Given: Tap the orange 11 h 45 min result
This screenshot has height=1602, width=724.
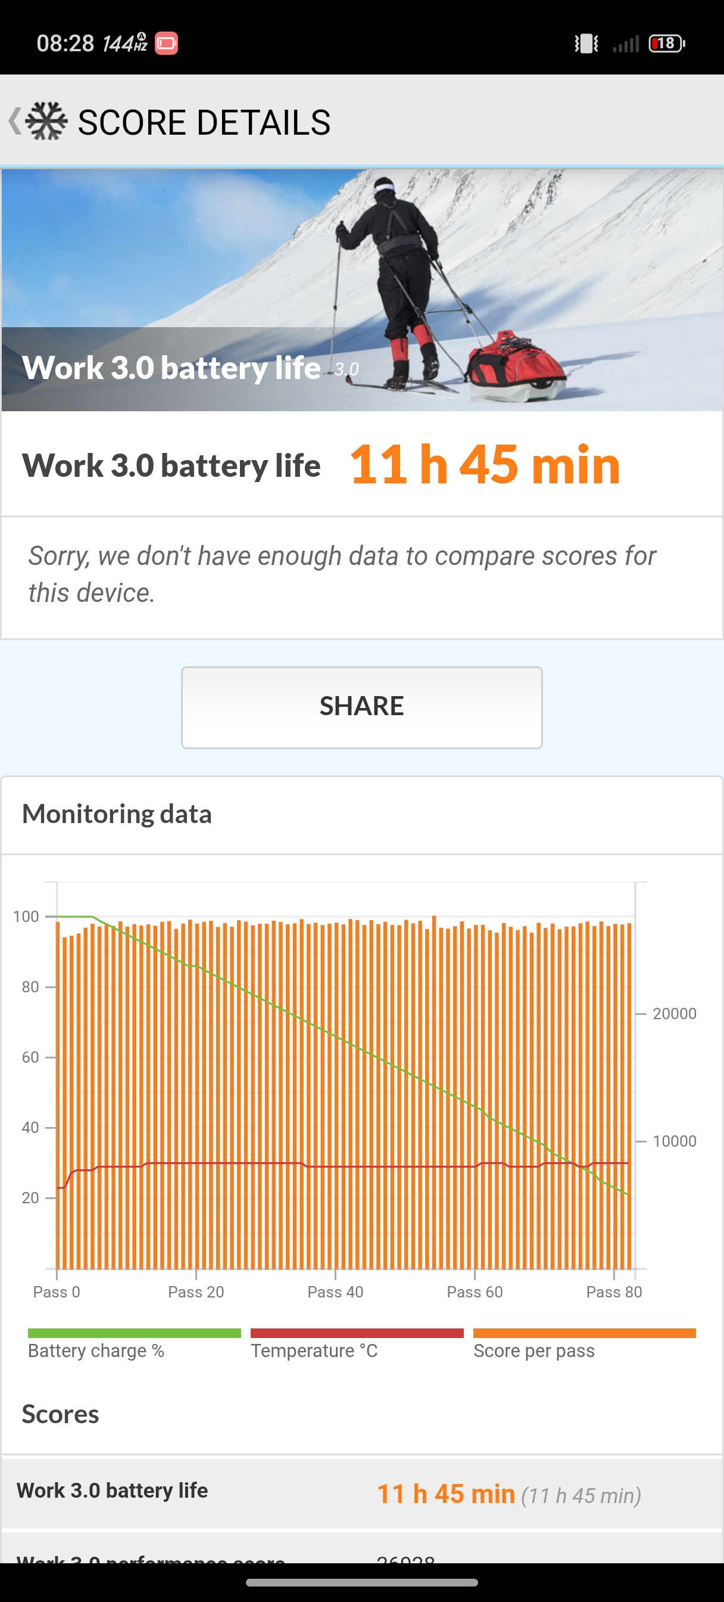Looking at the screenshot, I should click(485, 464).
